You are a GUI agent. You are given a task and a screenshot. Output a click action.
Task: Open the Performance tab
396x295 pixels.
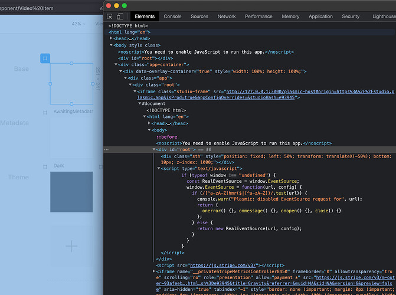258,17
